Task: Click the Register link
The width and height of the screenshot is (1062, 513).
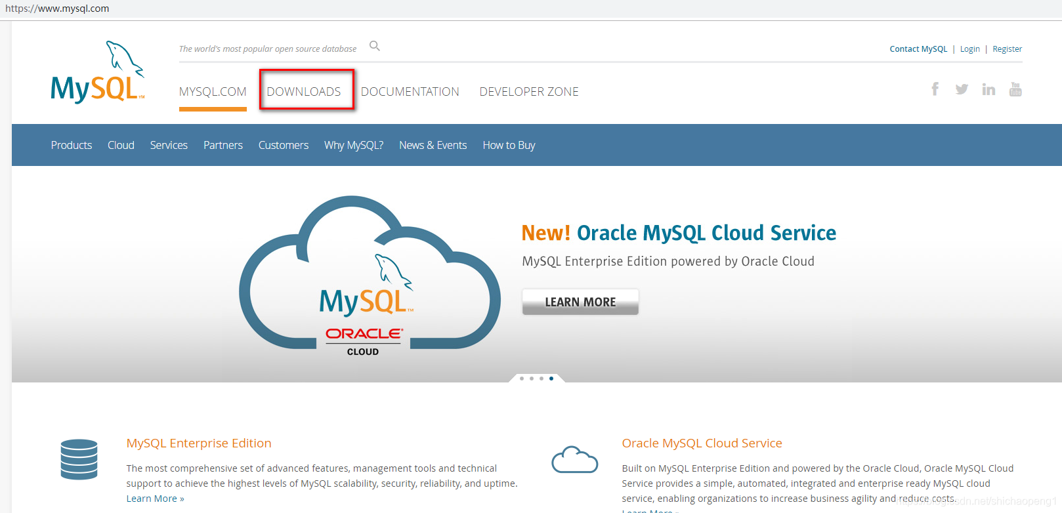Action: 1007,49
